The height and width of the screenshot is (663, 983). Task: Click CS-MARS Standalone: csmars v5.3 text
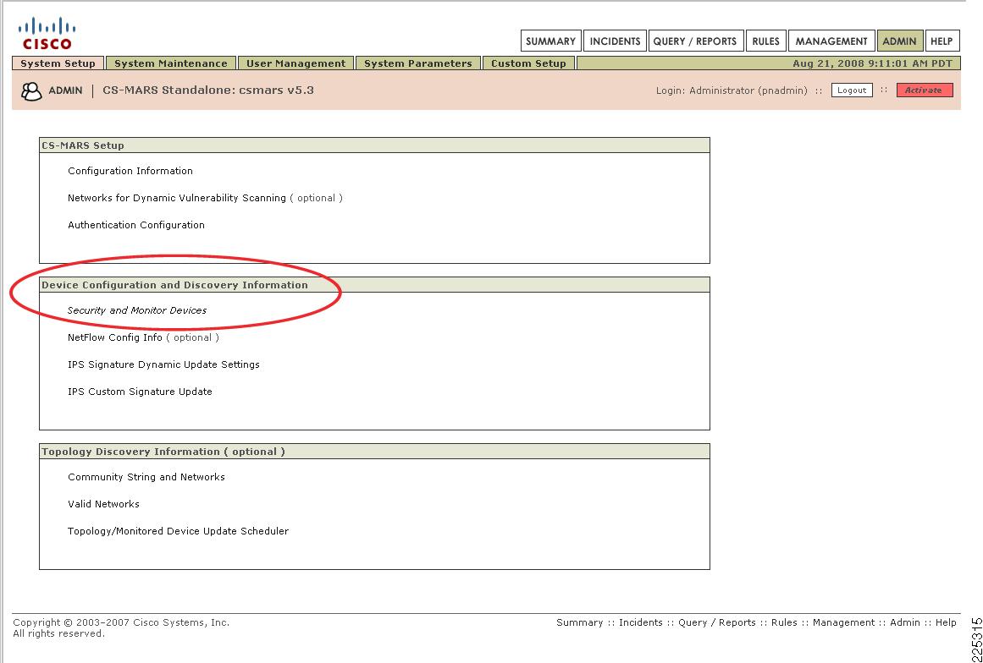point(208,90)
